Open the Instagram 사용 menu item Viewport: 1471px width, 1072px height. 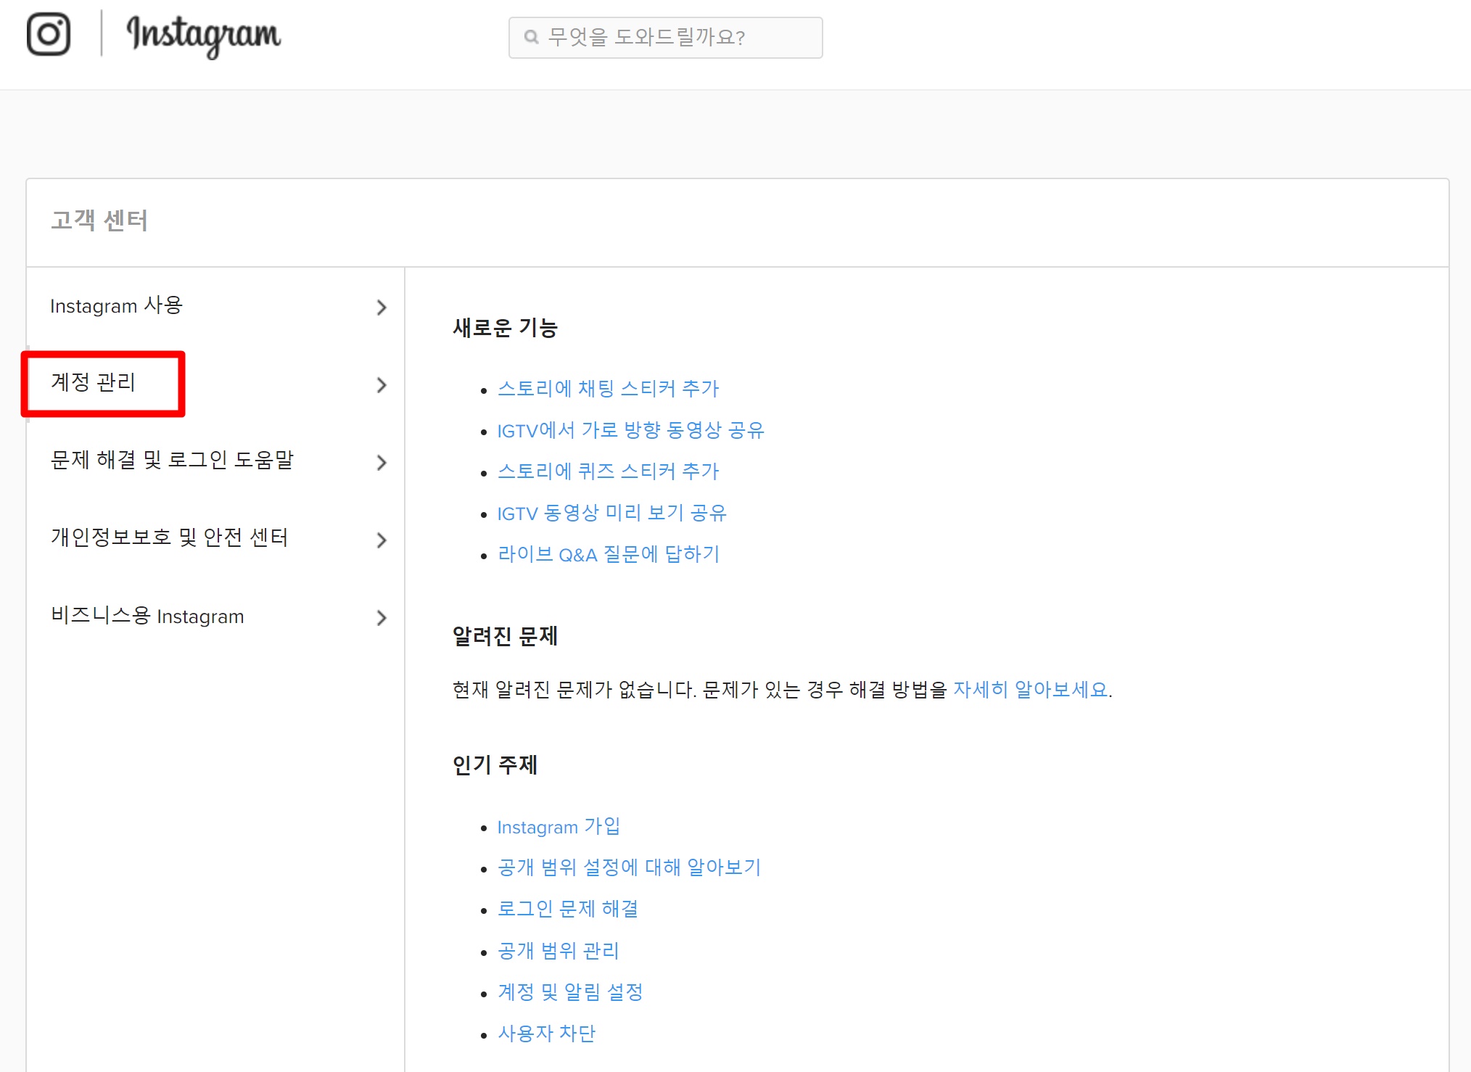tap(116, 305)
